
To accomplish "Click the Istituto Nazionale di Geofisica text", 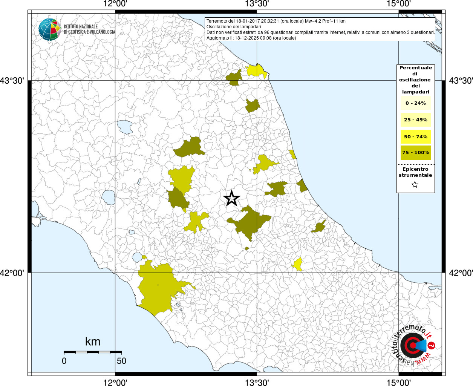I will [x=89, y=29].
